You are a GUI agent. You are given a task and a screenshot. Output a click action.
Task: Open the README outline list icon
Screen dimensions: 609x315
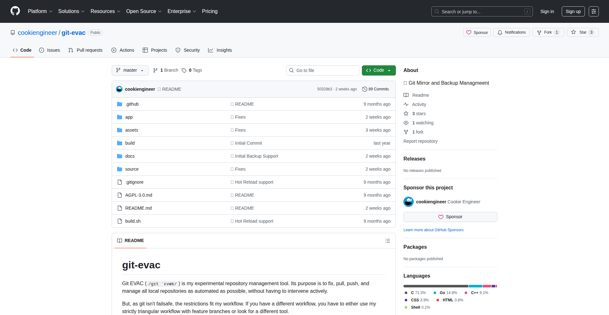[387, 241]
